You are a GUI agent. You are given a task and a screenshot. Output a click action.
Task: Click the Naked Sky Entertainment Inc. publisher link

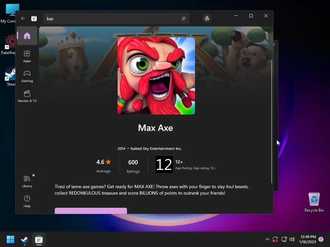pos(156,149)
